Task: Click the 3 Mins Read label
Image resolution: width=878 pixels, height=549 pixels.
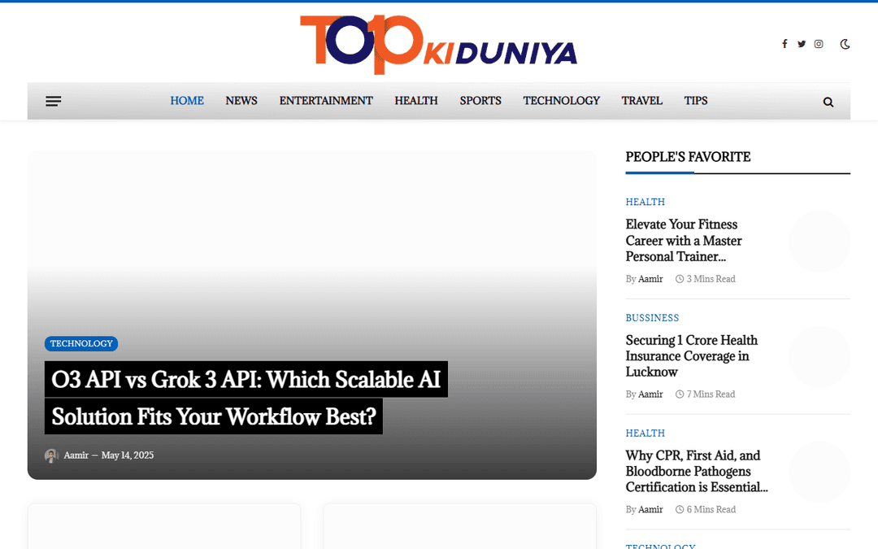Action: tap(706, 279)
